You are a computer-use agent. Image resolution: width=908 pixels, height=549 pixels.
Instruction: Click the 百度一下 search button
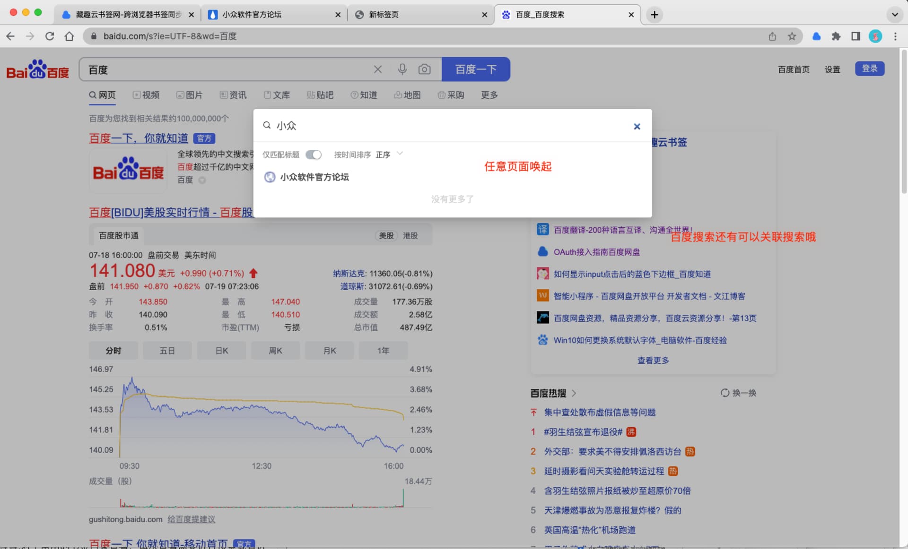click(x=475, y=69)
